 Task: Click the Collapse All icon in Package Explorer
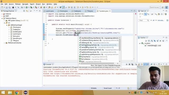click(24, 11)
